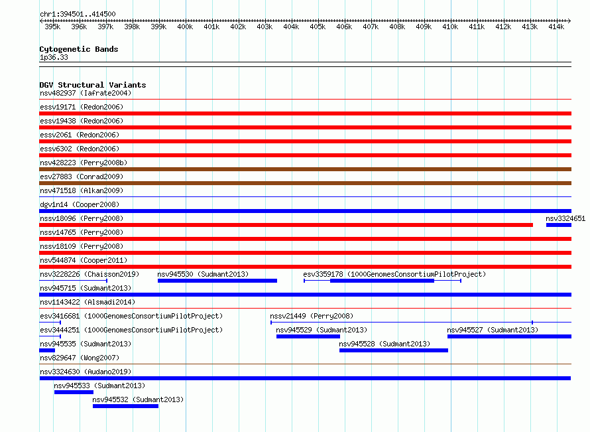
Task: Open the nsv482937 (Iafrate2004) variant label
Action: [x=86, y=93]
